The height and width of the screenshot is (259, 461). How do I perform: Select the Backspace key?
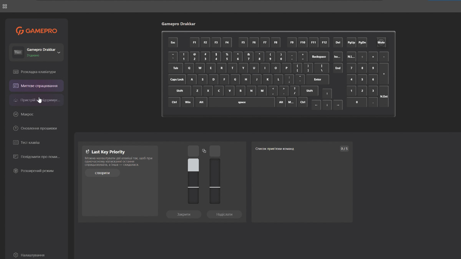[319, 57]
